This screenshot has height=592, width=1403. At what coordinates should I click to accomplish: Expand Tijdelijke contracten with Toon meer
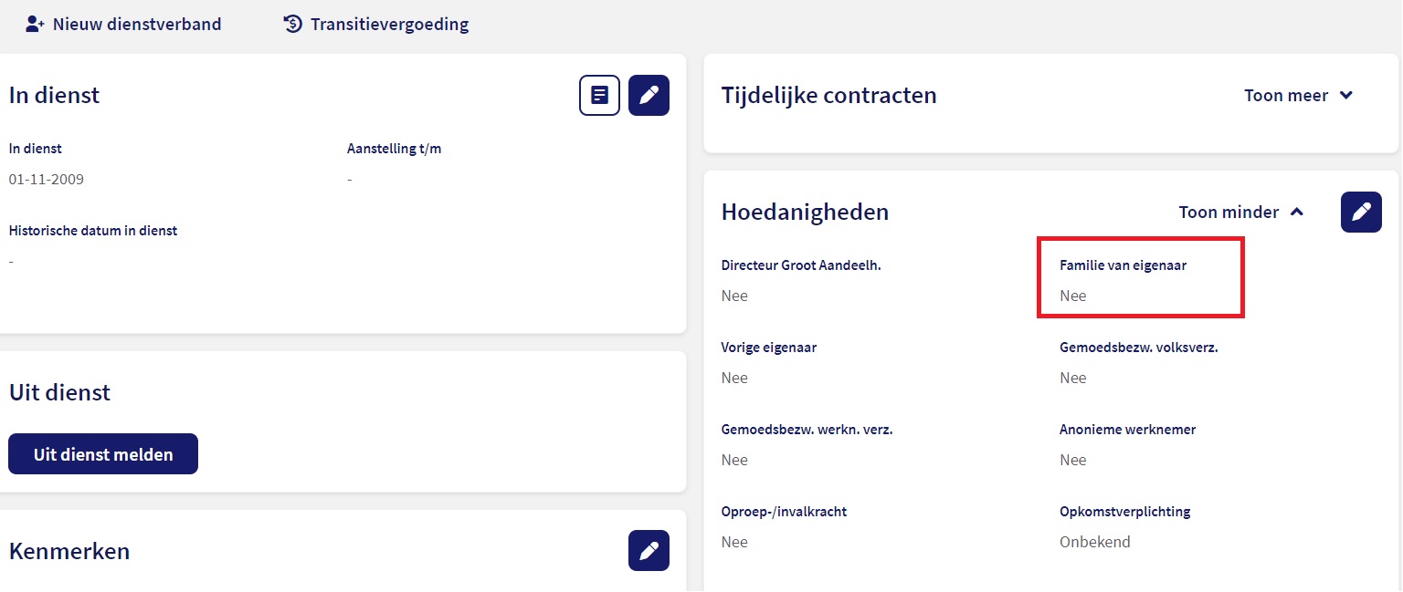(1298, 95)
